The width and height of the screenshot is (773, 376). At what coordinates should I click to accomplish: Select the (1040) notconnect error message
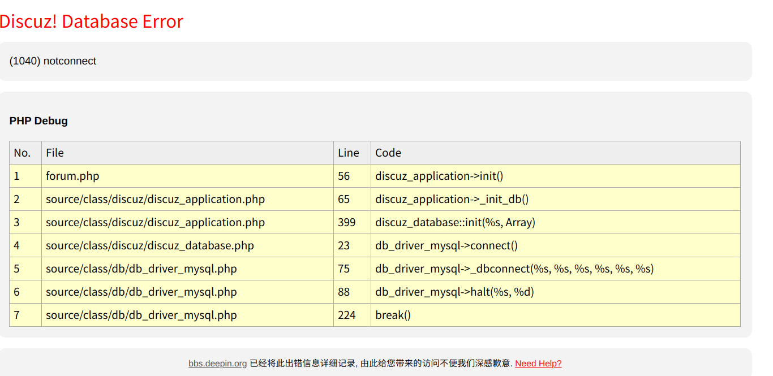(53, 61)
